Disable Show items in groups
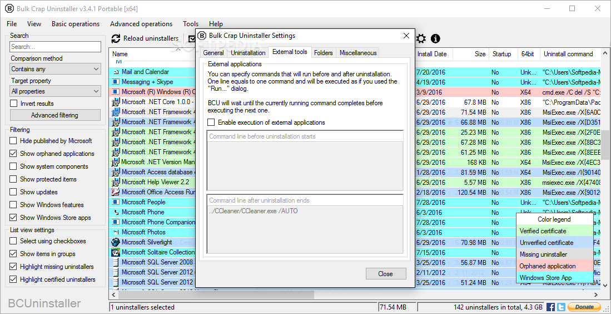The width and height of the screenshot is (611, 314). coord(13,254)
